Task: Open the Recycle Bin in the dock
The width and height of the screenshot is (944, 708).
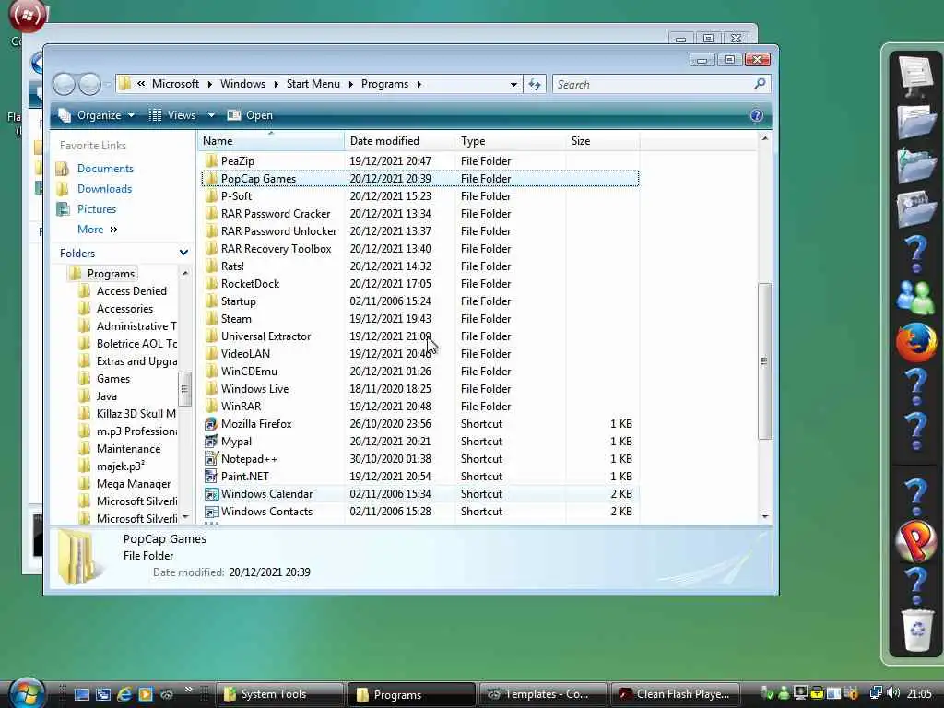Action: 916,631
